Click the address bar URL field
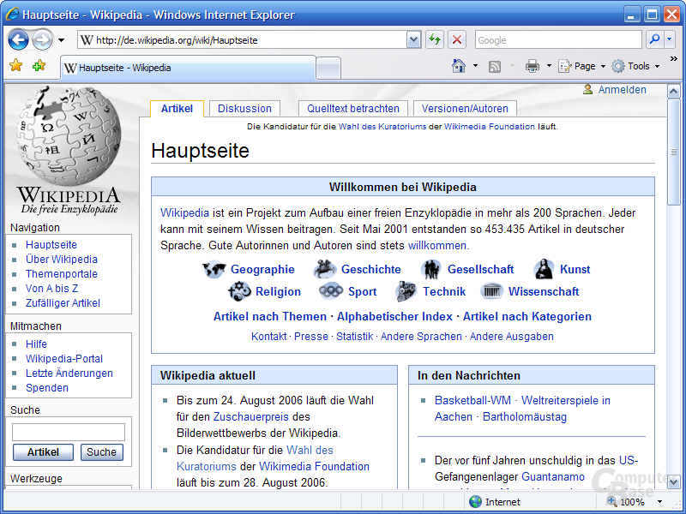 pos(242,39)
